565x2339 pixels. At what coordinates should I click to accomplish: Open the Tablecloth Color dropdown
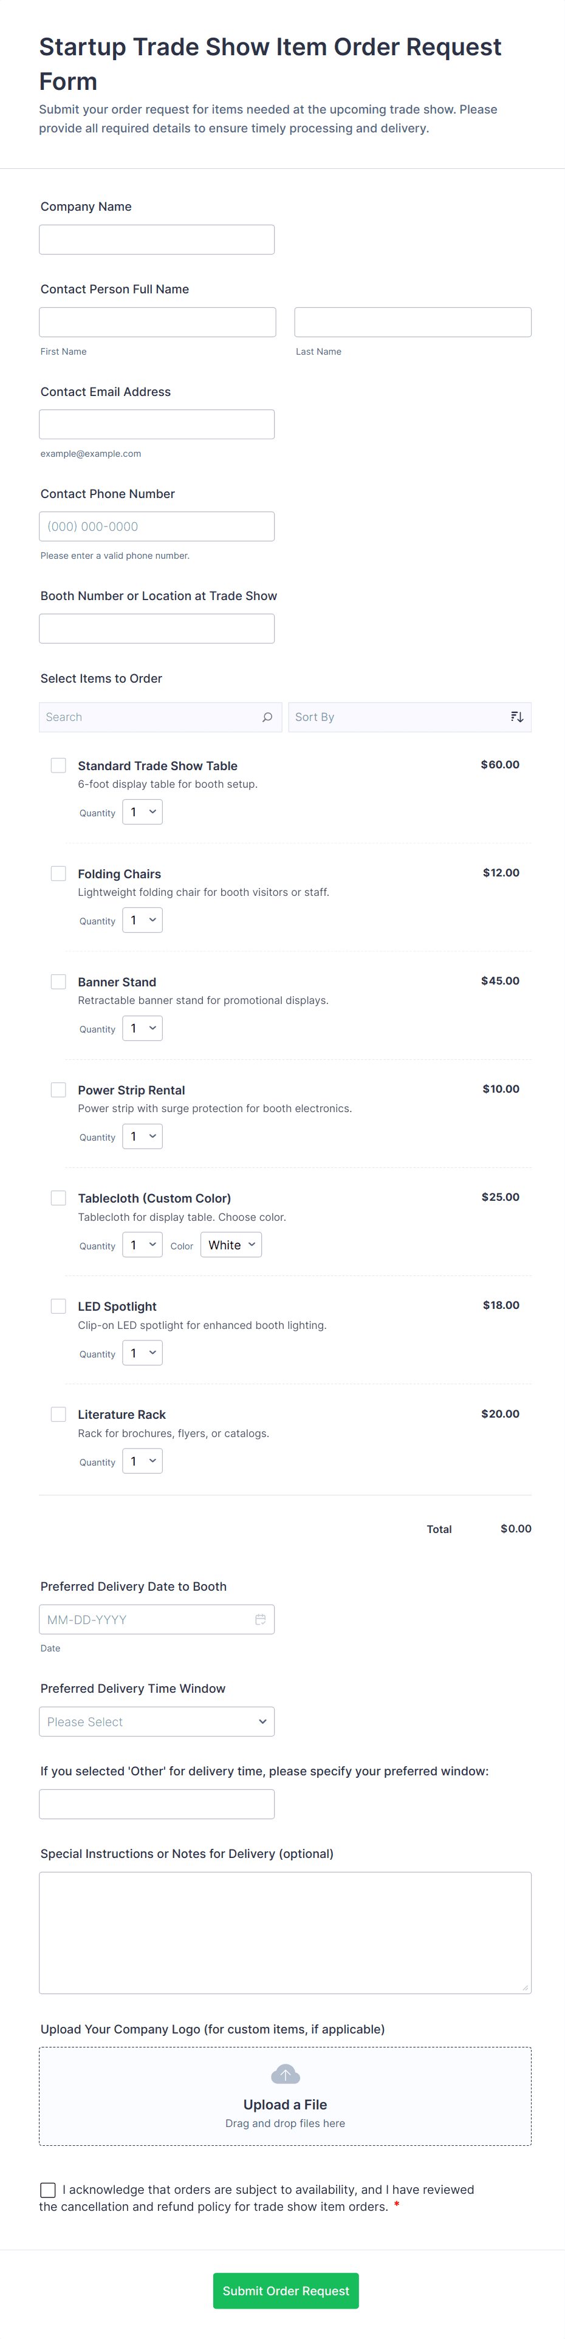[231, 1245]
